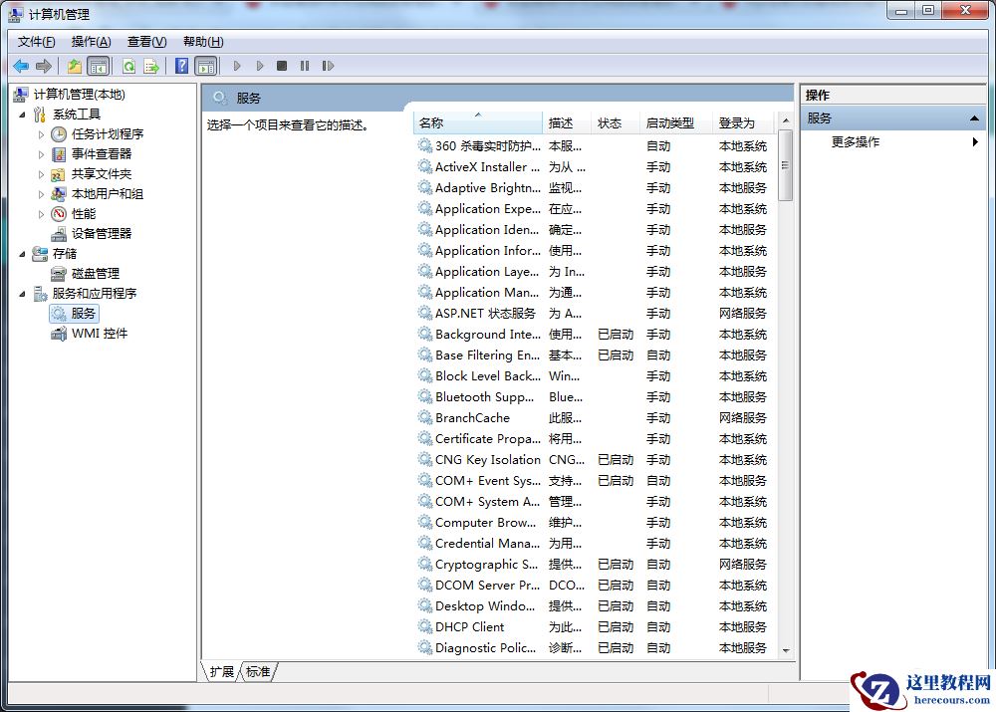Screen dimensions: 996x712
Task: Sort by the 登录为 column header
Action: pyautogui.click(x=744, y=123)
